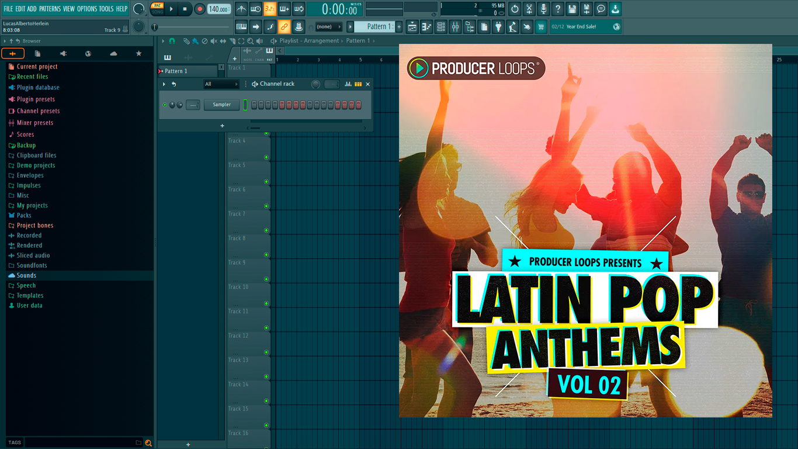Image resolution: width=798 pixels, height=449 pixels.
Task: Toggle the first step button of Sampler
Action: [254, 105]
